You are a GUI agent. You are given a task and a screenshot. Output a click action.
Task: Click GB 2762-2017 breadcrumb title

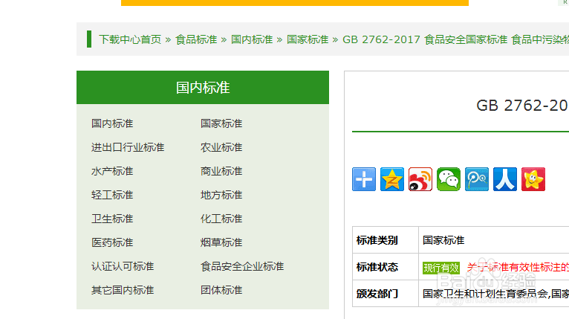(x=456, y=39)
